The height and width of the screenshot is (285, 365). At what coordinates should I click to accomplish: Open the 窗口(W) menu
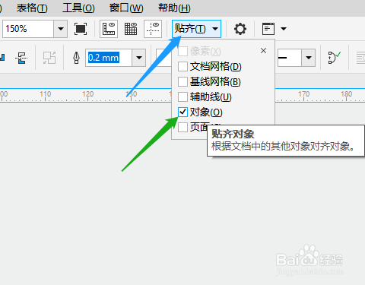(126, 8)
